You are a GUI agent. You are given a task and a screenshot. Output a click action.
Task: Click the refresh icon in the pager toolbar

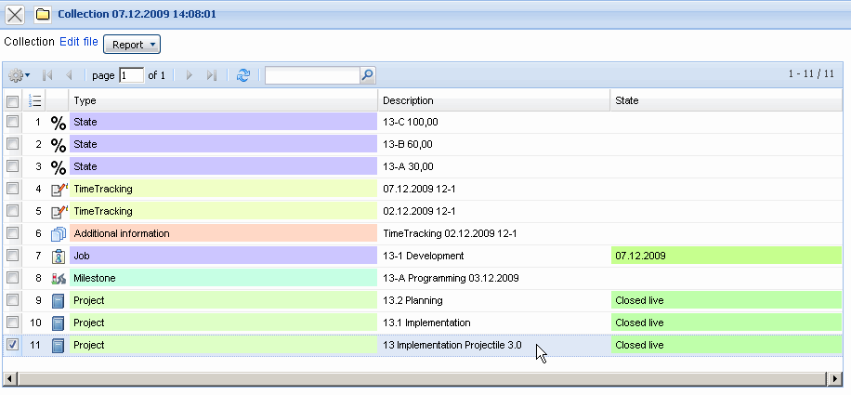(x=243, y=75)
